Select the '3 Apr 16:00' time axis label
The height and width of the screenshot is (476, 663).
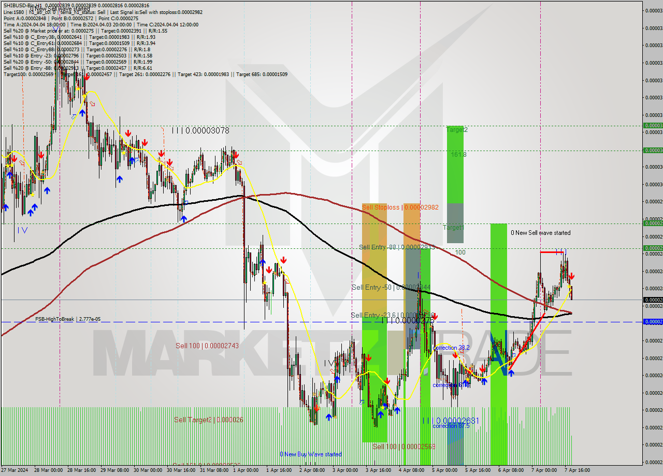(x=379, y=470)
